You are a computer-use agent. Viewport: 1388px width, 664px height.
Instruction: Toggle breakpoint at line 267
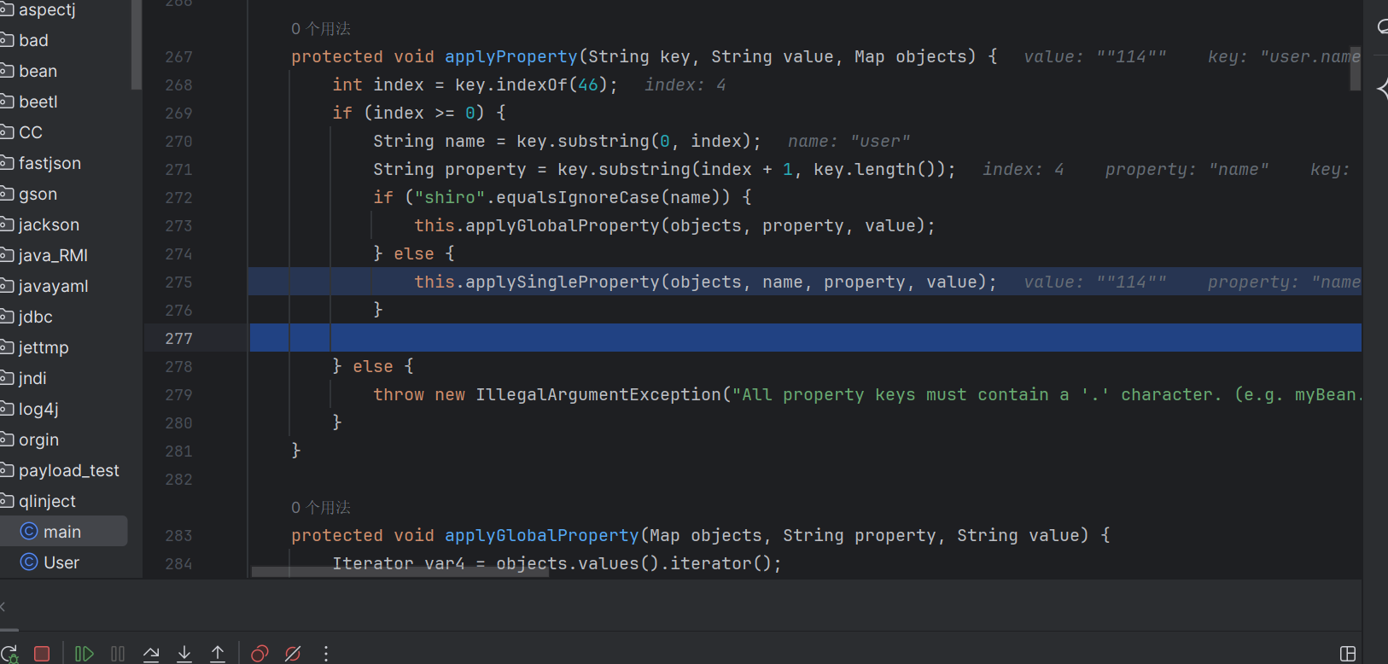click(178, 57)
